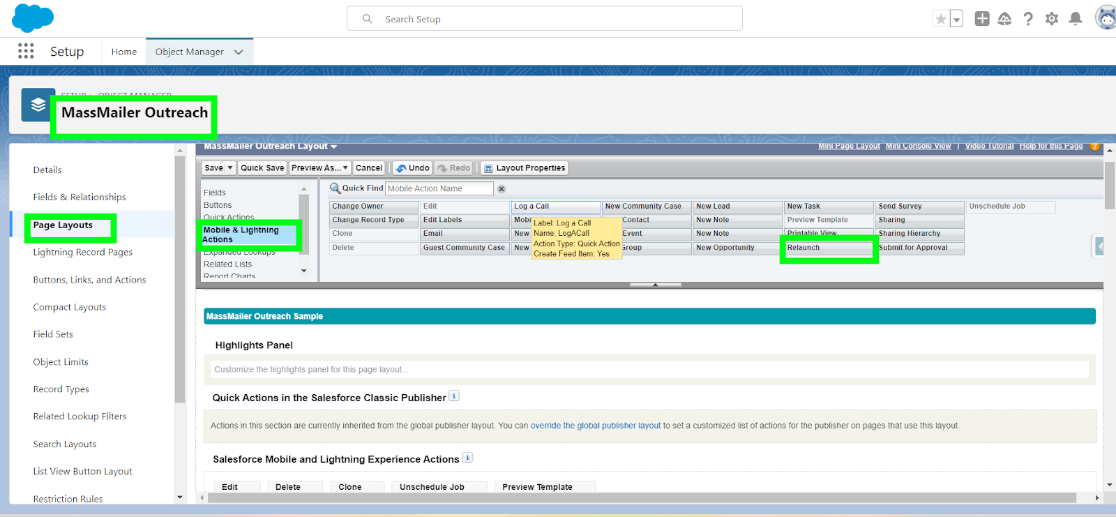Open Search Layouts in the sidebar
Screen dimensions: 1116x517
65,444
